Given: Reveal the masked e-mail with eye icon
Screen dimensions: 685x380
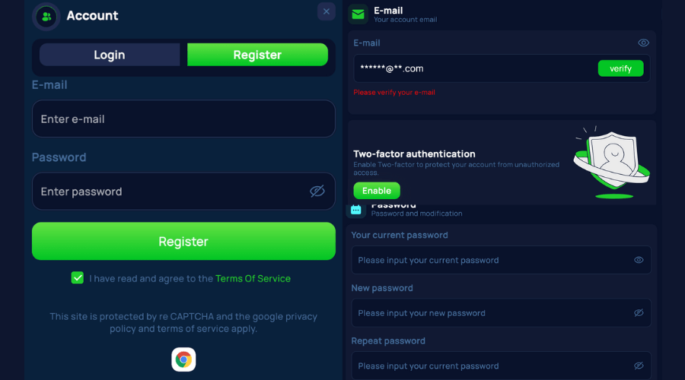Looking at the screenshot, I should [643, 43].
